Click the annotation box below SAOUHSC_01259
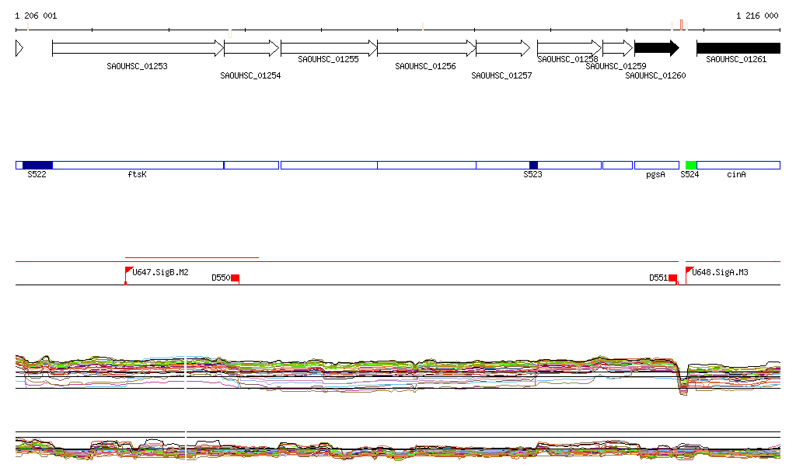 point(618,165)
